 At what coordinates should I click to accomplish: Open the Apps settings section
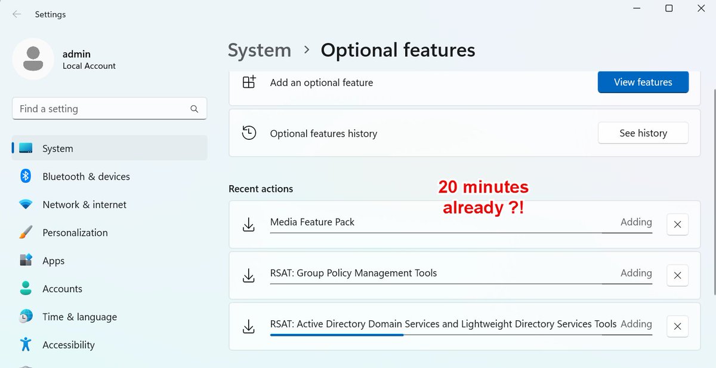click(110, 260)
